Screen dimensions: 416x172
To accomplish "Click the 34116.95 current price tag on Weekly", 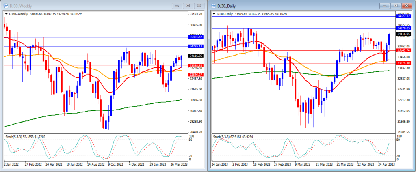I will click(x=196, y=56).
